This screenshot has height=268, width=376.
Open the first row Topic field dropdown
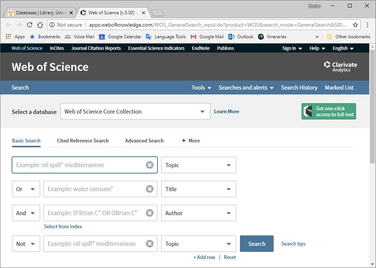[x=199, y=165]
